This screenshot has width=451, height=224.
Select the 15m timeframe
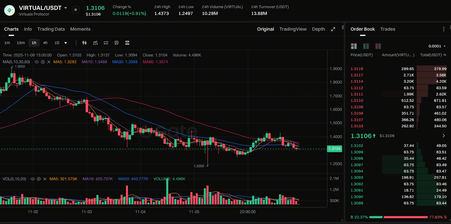[21, 43]
